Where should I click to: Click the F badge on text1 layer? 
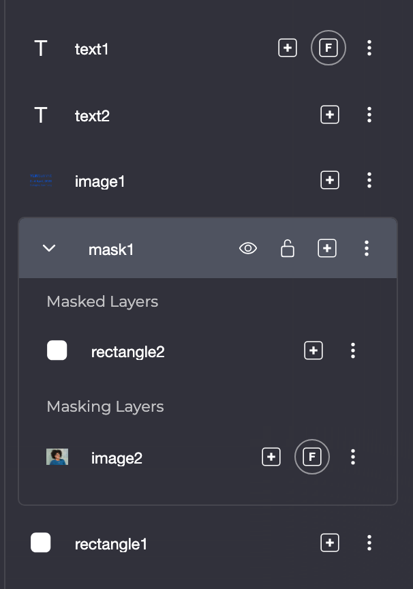pos(328,48)
